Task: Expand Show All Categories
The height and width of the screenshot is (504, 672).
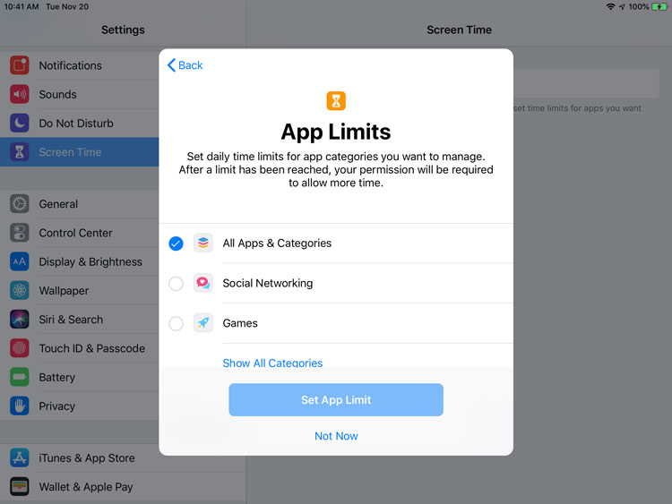Action: 272,363
